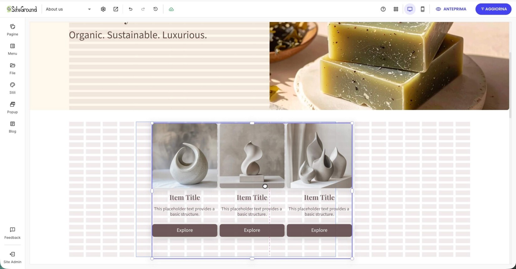Open the File manager panel
The height and width of the screenshot is (269, 516).
click(13, 69)
